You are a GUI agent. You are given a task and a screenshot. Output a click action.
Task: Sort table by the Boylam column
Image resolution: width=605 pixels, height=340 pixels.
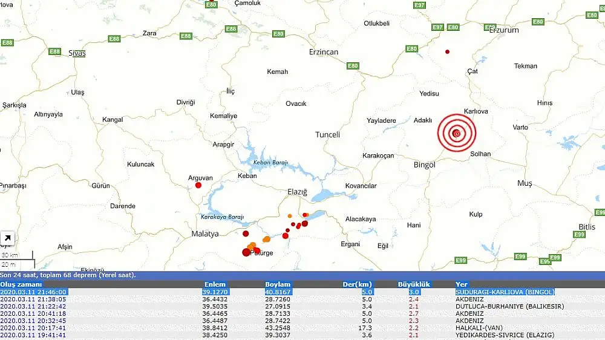278,284
